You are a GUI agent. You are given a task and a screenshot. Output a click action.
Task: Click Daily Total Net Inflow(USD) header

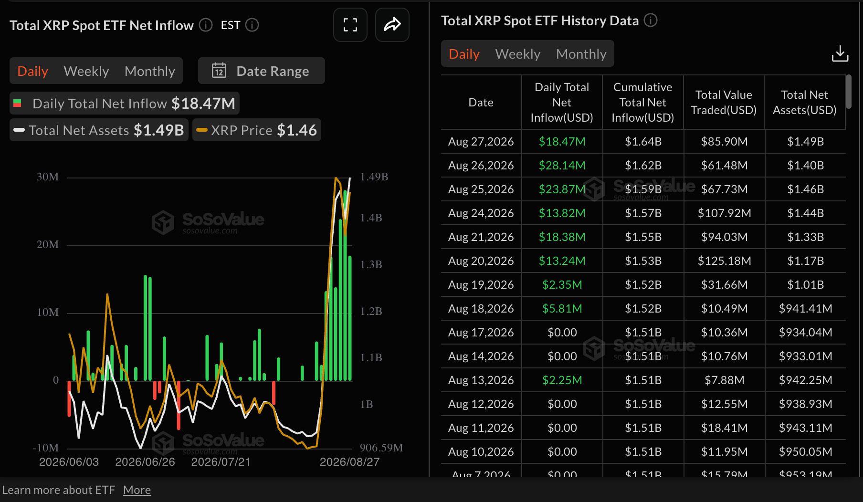tap(562, 102)
